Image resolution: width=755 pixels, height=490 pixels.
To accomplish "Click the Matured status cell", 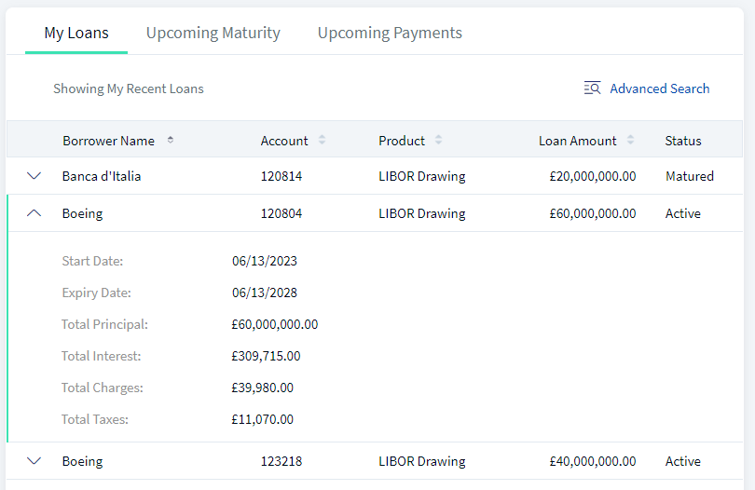I will point(690,176).
